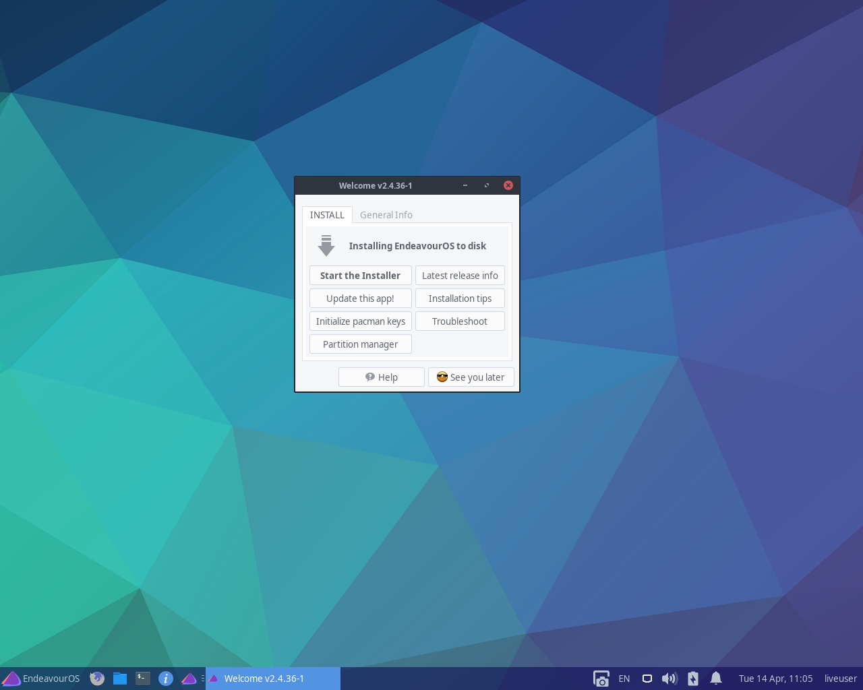
Task: Click the EndeavourOS welcome launcher icon
Action: [x=189, y=679]
